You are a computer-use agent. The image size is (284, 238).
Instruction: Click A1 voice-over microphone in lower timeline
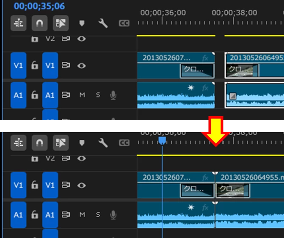113,215
